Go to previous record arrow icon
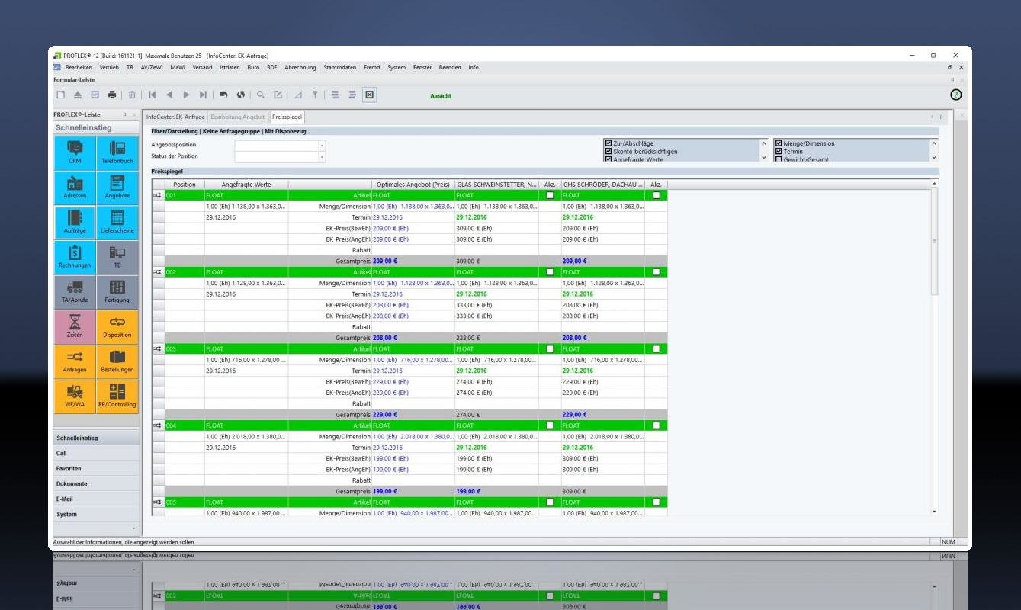 169,95
